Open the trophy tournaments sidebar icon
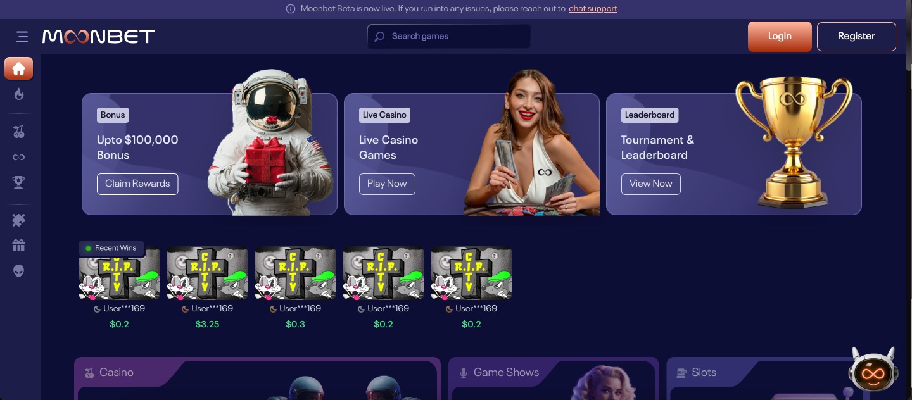 tap(19, 182)
